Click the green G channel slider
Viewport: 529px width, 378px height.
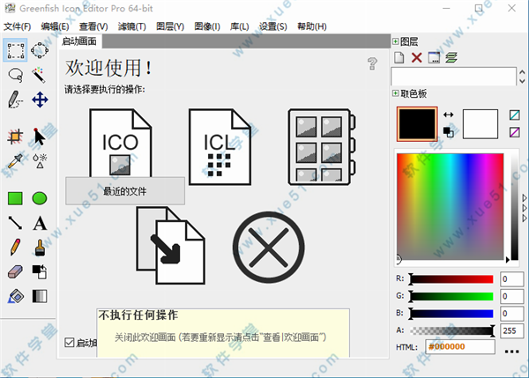[451, 296]
